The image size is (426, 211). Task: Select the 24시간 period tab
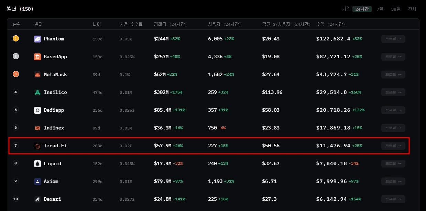click(362, 9)
